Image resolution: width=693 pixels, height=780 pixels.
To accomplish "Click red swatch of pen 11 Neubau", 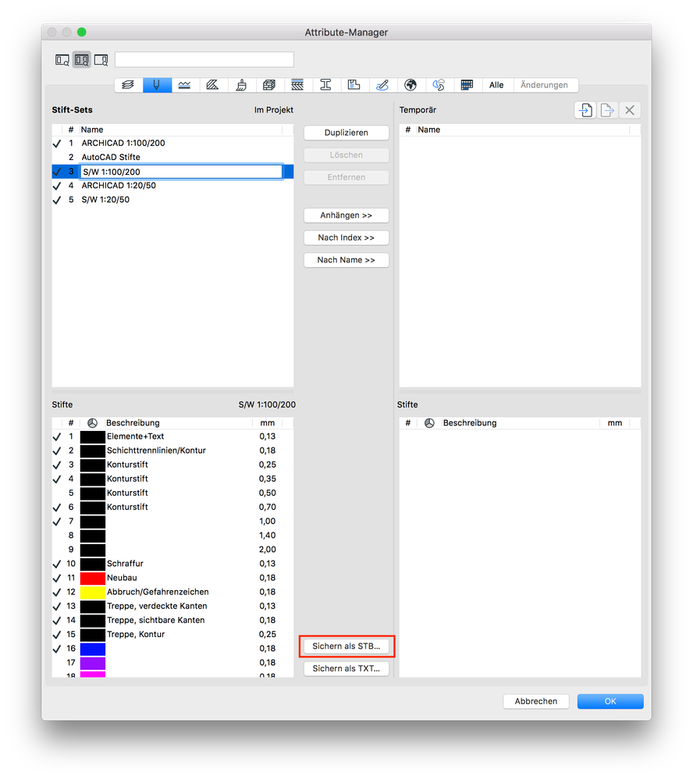I will (x=92, y=578).
